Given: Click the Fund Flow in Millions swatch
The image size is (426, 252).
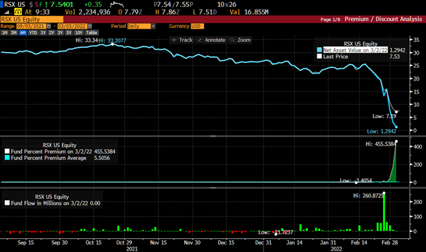Looking at the screenshot, I should [x=7, y=203].
